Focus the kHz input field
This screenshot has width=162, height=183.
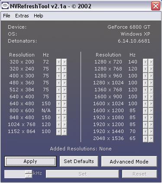(x=15, y=174)
